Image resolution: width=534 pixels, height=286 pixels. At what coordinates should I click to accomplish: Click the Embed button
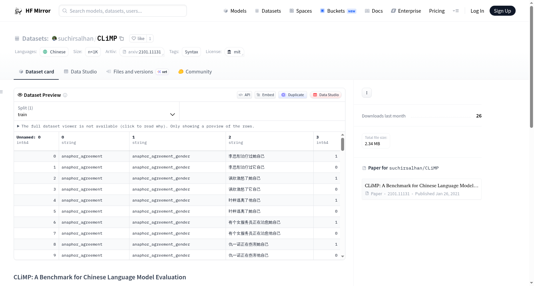click(x=265, y=95)
